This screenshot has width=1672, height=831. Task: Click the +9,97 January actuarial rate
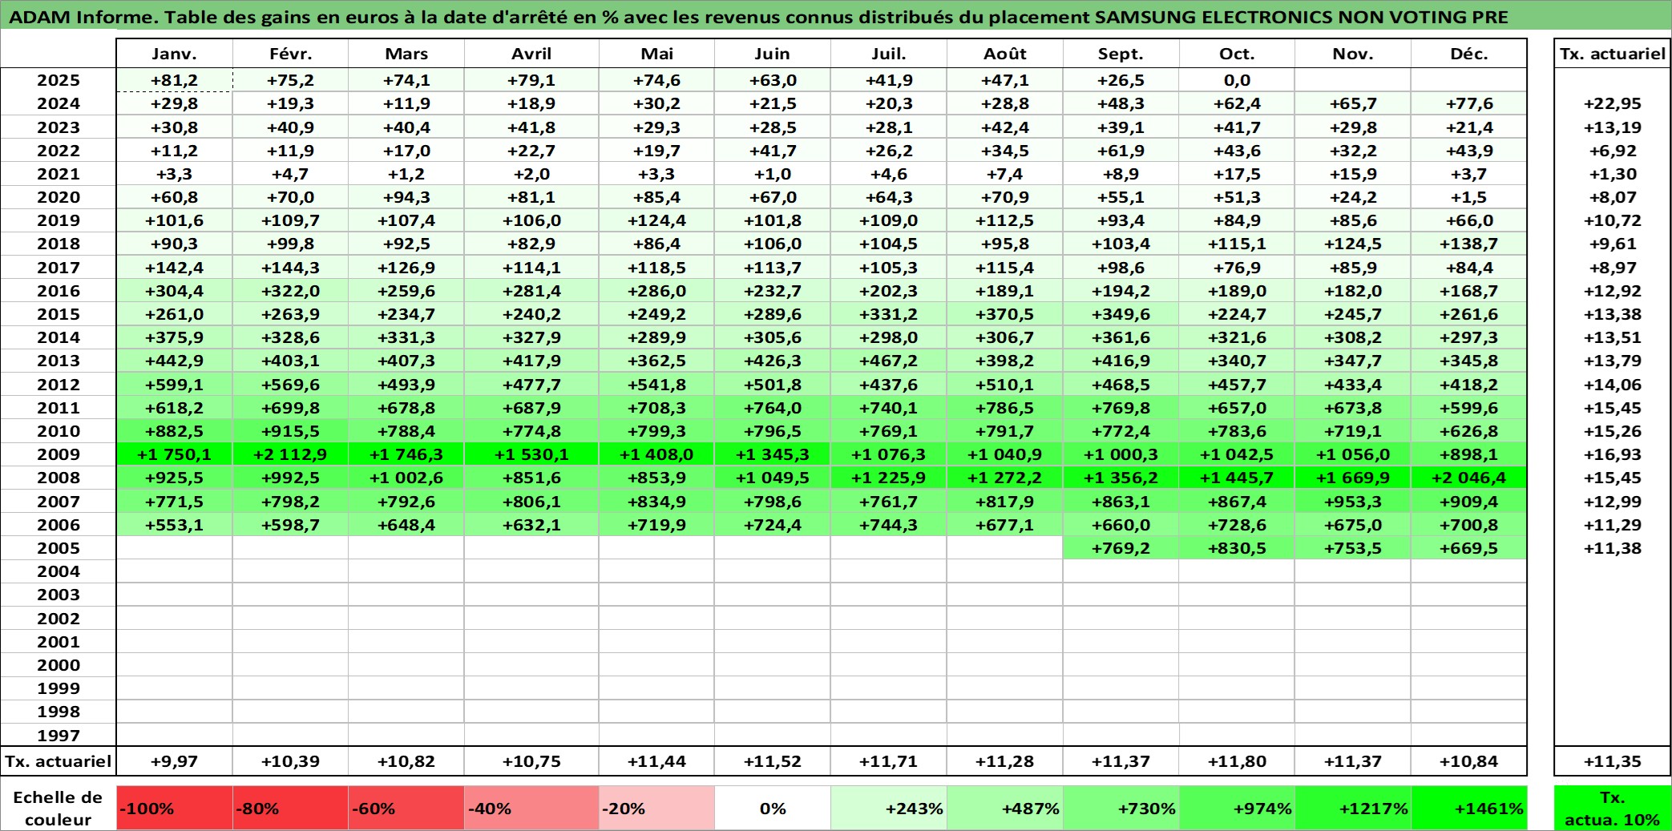pos(175,761)
